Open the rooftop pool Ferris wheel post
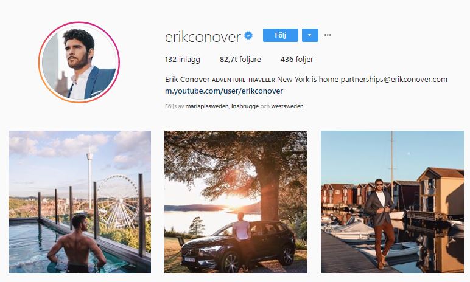470x282 pixels. point(80,202)
